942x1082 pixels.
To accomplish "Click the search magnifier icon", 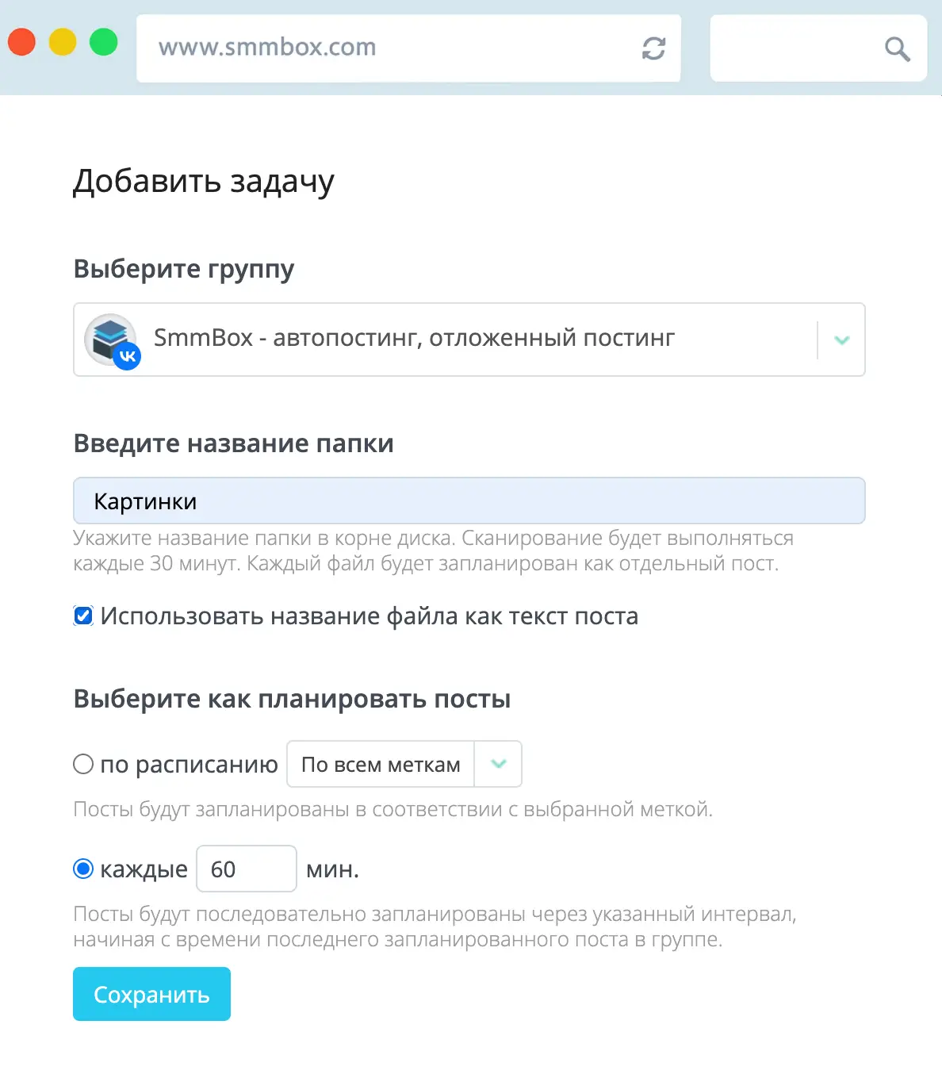I will 896,48.
